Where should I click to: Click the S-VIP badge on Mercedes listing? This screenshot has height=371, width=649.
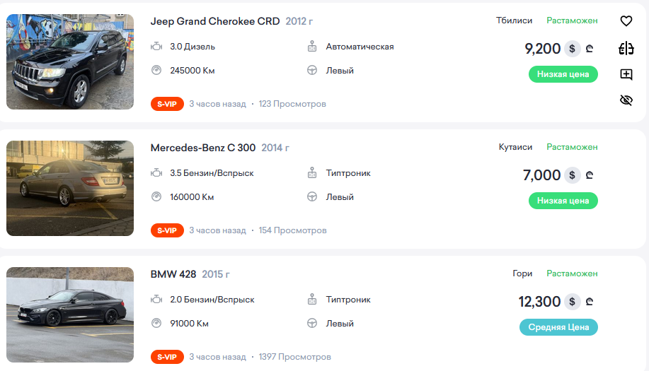pyautogui.click(x=167, y=230)
